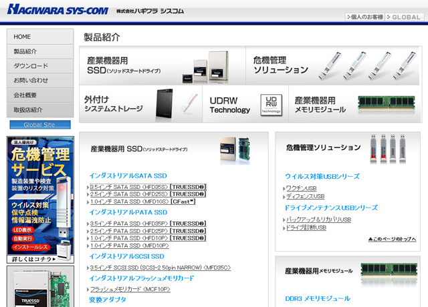Click the UDRW Technology logo icon
Screen dimensions: 428x307
coord(271,105)
